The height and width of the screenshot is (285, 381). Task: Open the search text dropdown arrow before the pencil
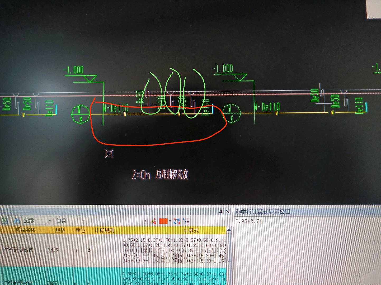click(145, 221)
